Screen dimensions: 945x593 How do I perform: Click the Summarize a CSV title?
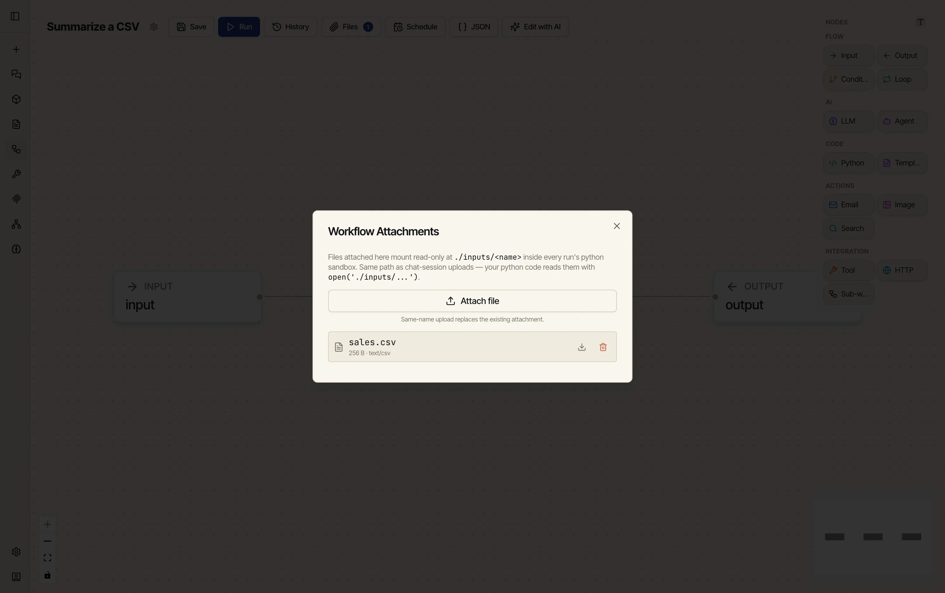pyautogui.click(x=93, y=27)
